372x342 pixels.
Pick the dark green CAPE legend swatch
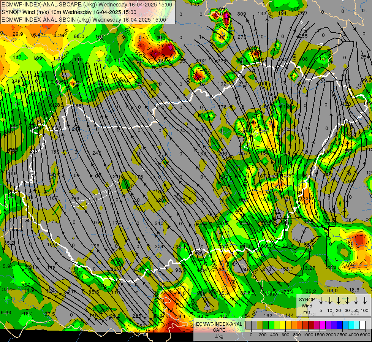[x=266, y=325]
